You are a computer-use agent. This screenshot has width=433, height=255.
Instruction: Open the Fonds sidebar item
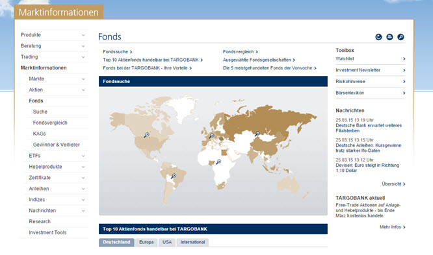[36, 101]
